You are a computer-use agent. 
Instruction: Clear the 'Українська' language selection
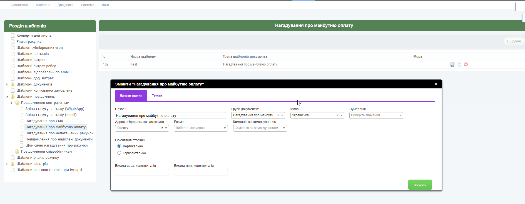337,115
